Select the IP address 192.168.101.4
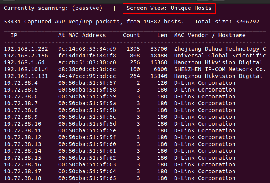The image size is (270, 183). click(26, 69)
